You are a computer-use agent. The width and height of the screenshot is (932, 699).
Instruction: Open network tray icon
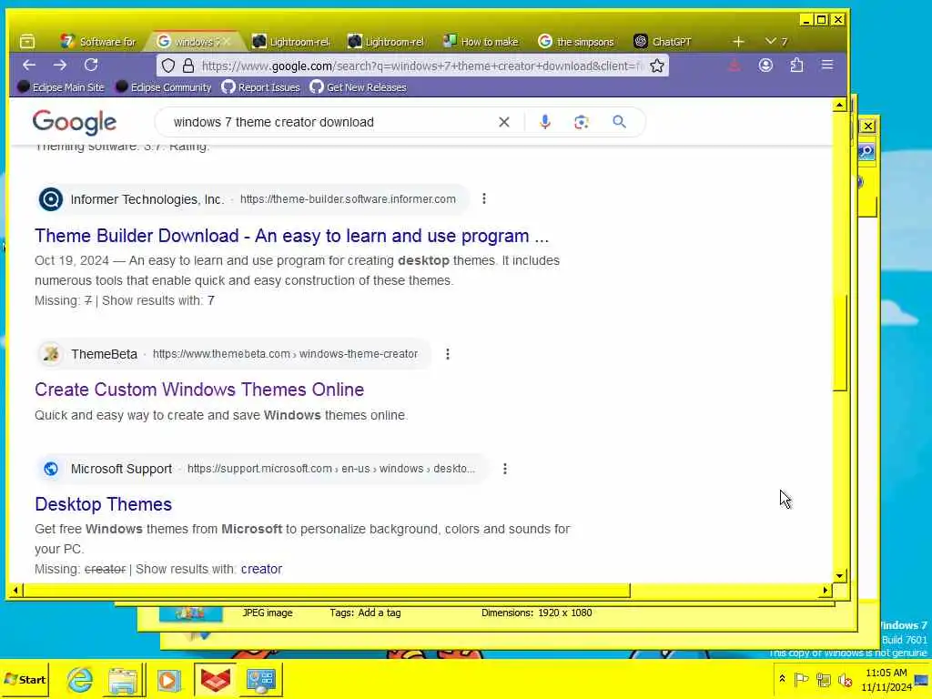click(823, 679)
